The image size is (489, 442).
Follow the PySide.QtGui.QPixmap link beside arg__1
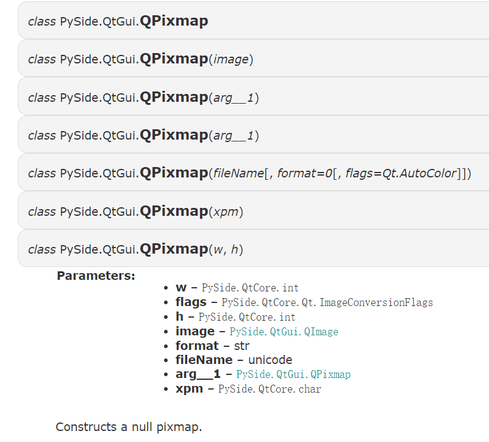click(293, 374)
